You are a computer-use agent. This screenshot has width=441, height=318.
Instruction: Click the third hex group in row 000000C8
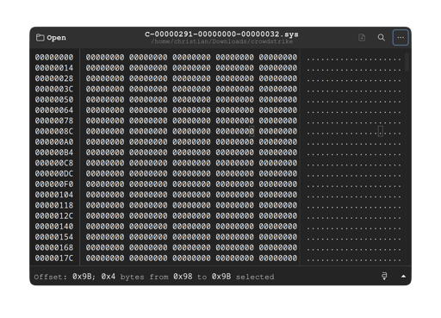tap(191, 163)
